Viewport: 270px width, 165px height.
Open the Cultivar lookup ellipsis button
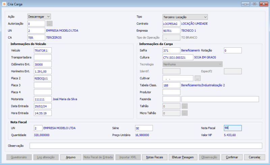(x=197, y=78)
